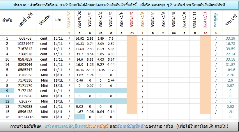Select account number 8587859
239x132 pixels.
(x=25, y=59)
